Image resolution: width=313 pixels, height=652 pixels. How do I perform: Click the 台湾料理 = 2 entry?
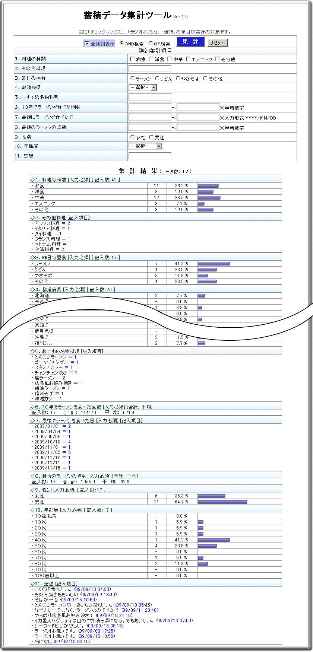point(48,249)
